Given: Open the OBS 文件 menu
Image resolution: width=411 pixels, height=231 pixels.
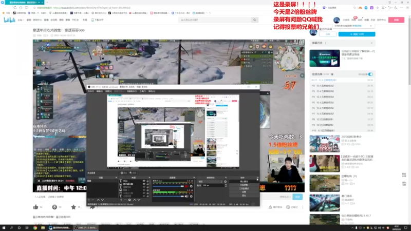Looking at the screenshot, I should 91,91.
